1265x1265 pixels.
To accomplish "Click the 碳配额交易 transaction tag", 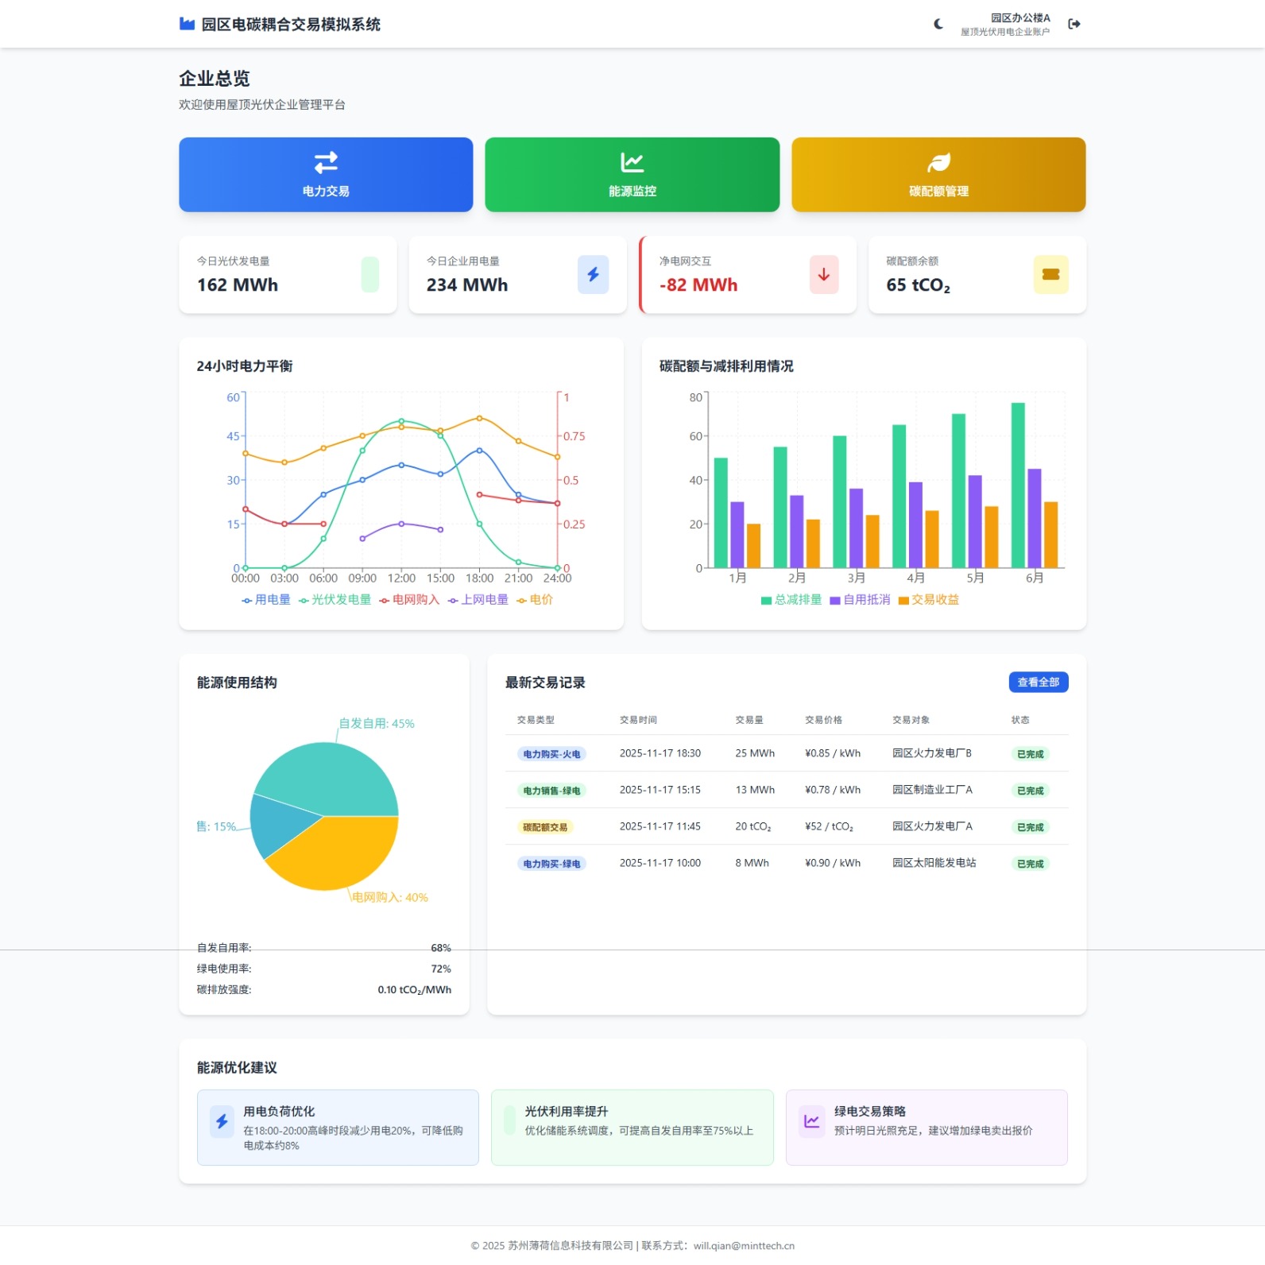I will (545, 827).
